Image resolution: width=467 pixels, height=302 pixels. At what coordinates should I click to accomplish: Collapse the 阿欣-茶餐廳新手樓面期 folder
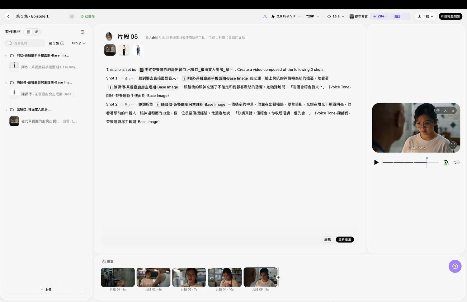pos(6,56)
